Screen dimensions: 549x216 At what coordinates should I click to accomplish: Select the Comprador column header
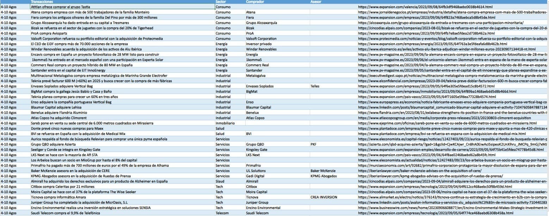click(255, 2)
